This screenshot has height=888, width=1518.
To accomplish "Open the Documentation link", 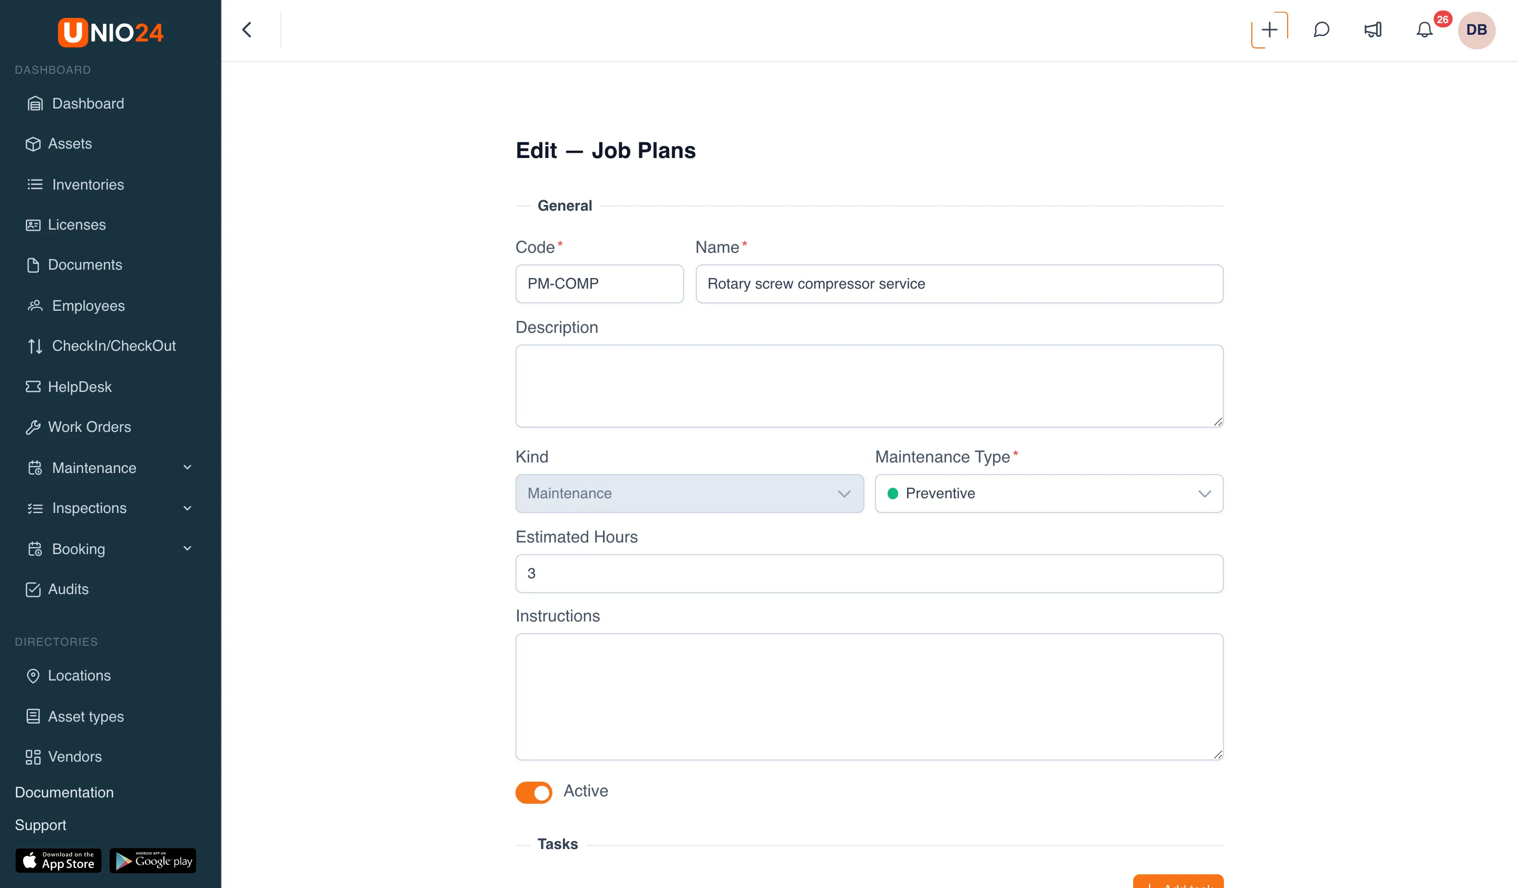I will [x=64, y=792].
